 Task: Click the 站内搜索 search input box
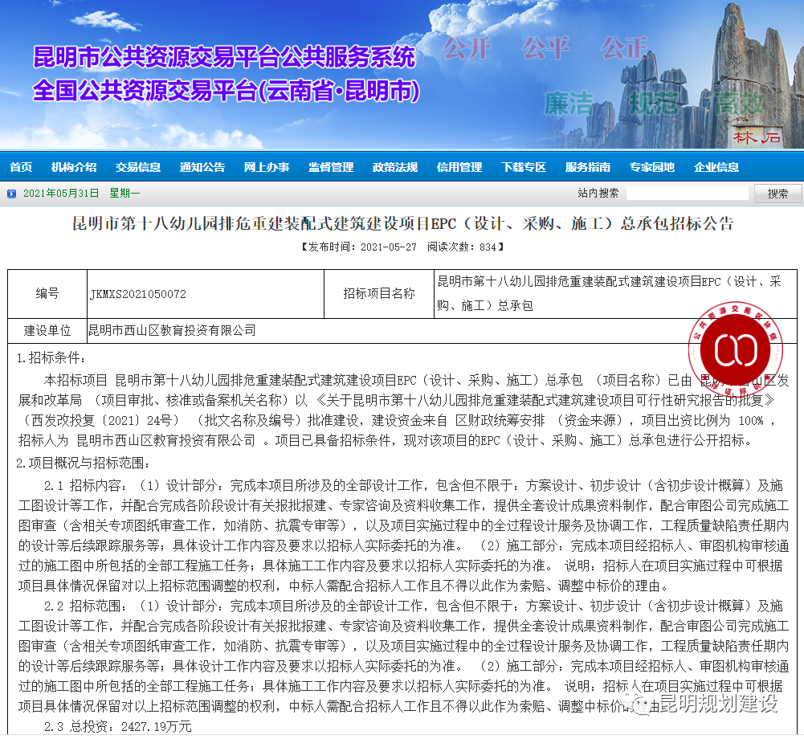click(x=687, y=193)
